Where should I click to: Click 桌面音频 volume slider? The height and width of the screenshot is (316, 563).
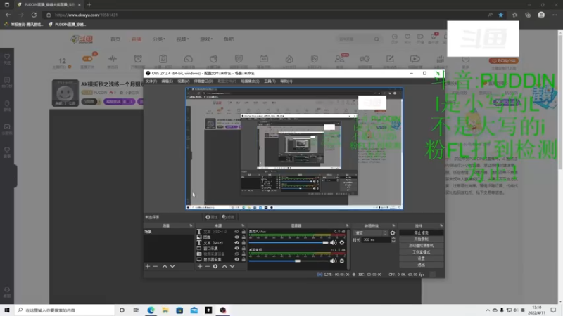289,261
